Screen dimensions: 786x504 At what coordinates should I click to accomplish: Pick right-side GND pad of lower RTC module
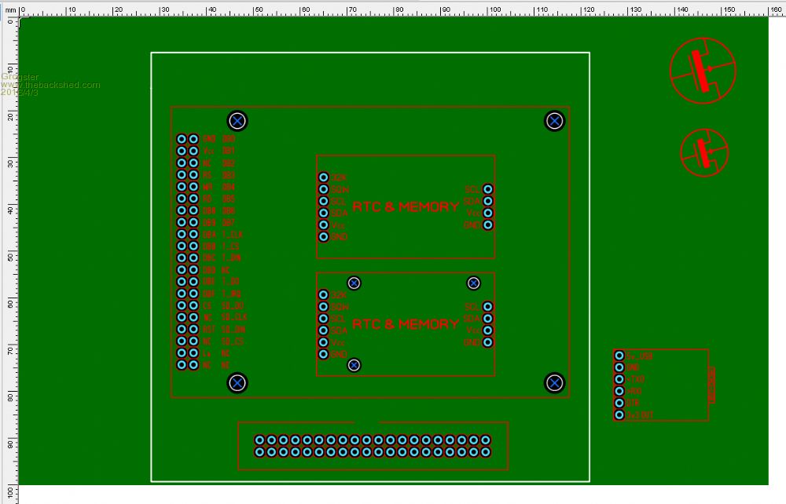click(x=488, y=342)
